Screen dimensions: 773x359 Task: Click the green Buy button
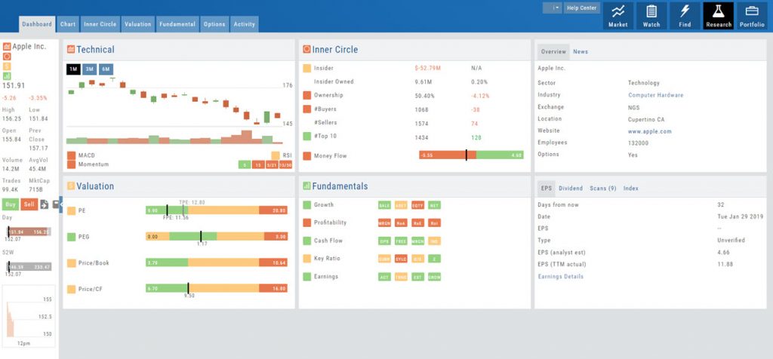click(x=11, y=204)
